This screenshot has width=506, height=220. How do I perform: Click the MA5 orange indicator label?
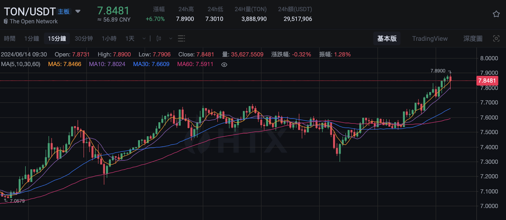[x=65, y=64]
